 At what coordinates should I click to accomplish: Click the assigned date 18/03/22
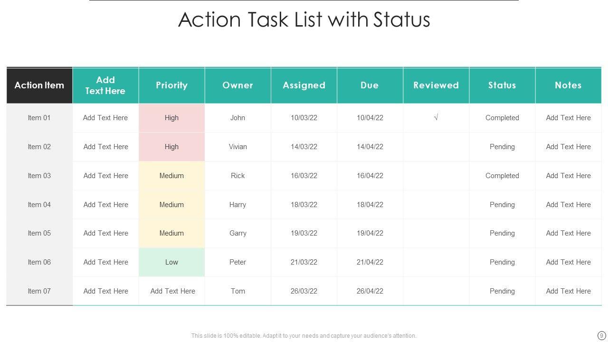point(304,205)
